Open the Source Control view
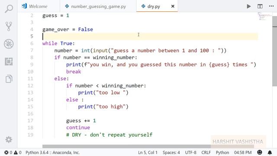 click(9, 26)
